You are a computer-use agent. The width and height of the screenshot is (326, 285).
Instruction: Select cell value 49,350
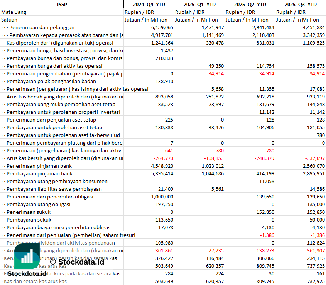click(216, 66)
